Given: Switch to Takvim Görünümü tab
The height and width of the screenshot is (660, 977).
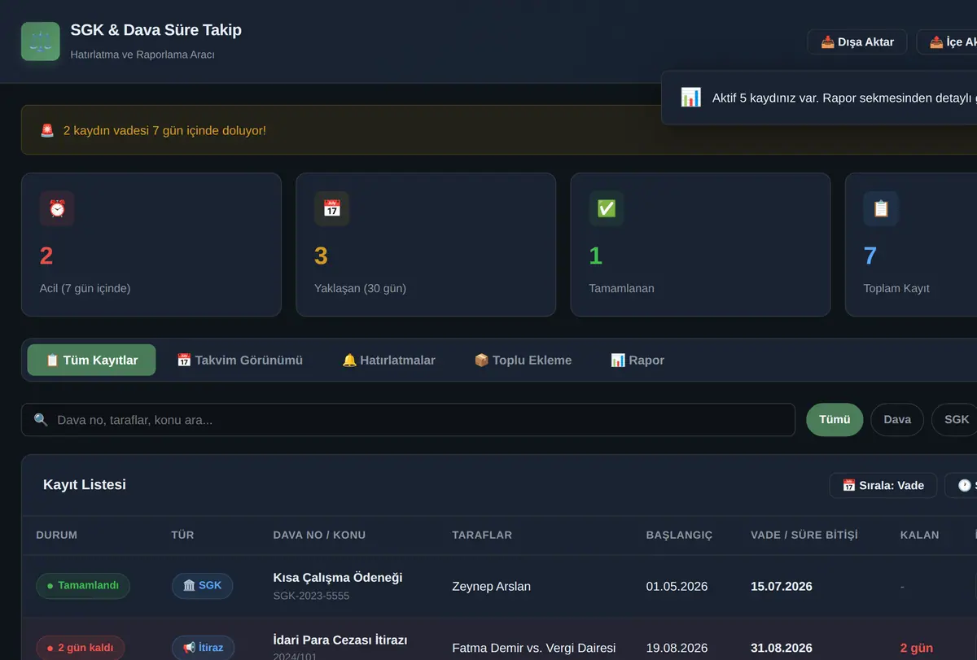Looking at the screenshot, I should tap(239, 360).
